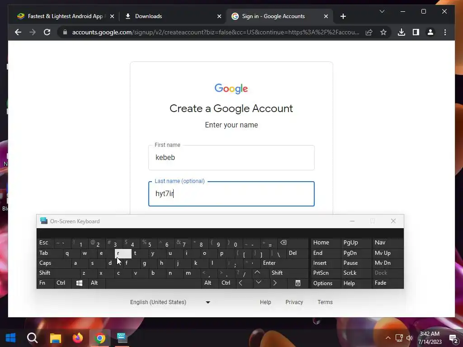
Task: Tap the Fade key
Action: tap(387, 283)
